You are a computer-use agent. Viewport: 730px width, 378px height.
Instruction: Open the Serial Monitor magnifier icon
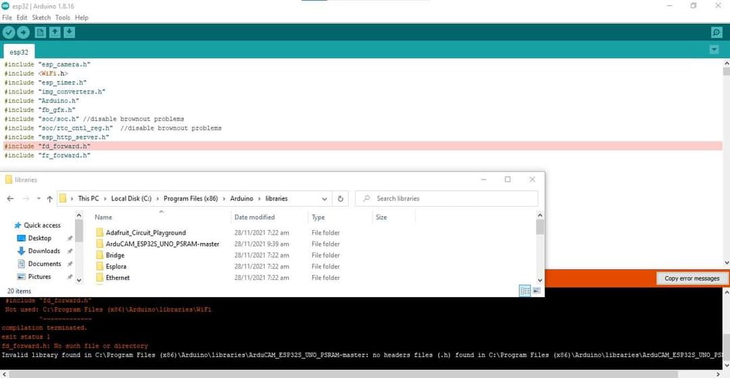(x=717, y=32)
